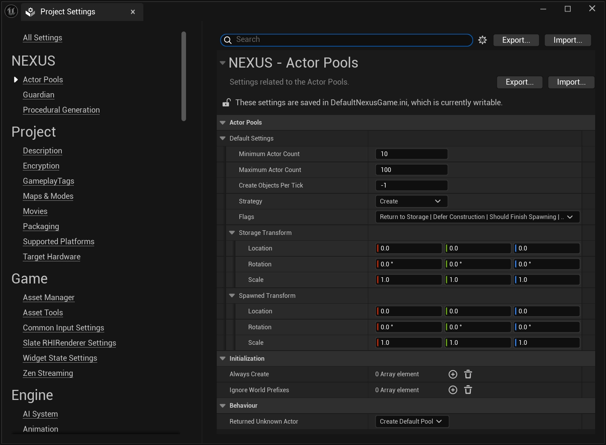Image resolution: width=606 pixels, height=445 pixels.
Task: Open the Strategy dropdown
Action: coord(411,201)
